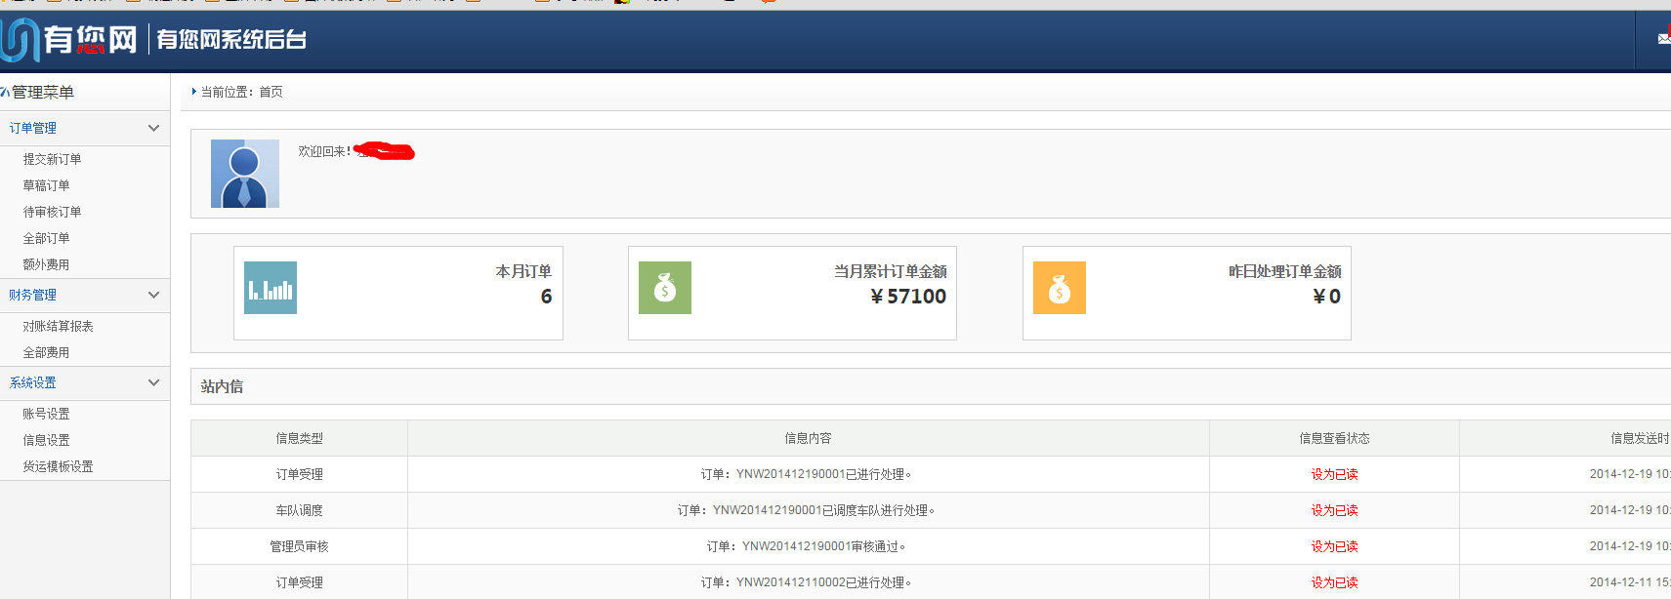Click the monthly orders bar chart icon

[271, 288]
